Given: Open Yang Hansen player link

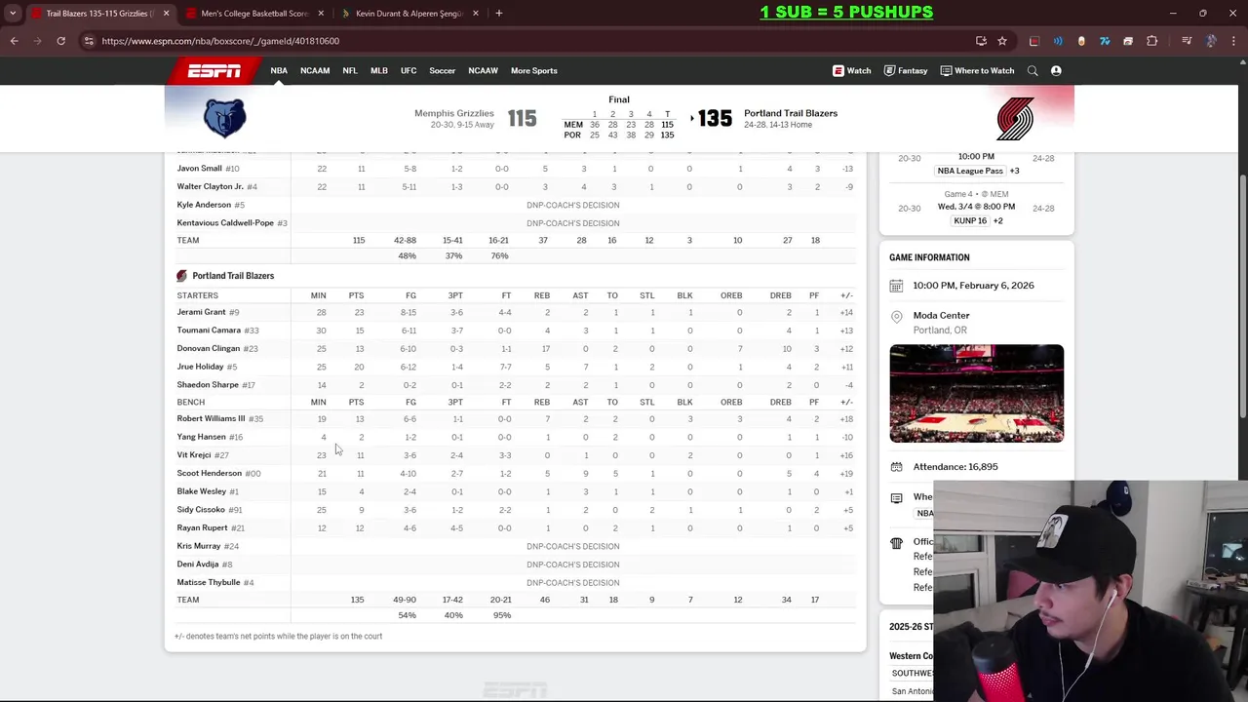Looking at the screenshot, I should (201, 437).
